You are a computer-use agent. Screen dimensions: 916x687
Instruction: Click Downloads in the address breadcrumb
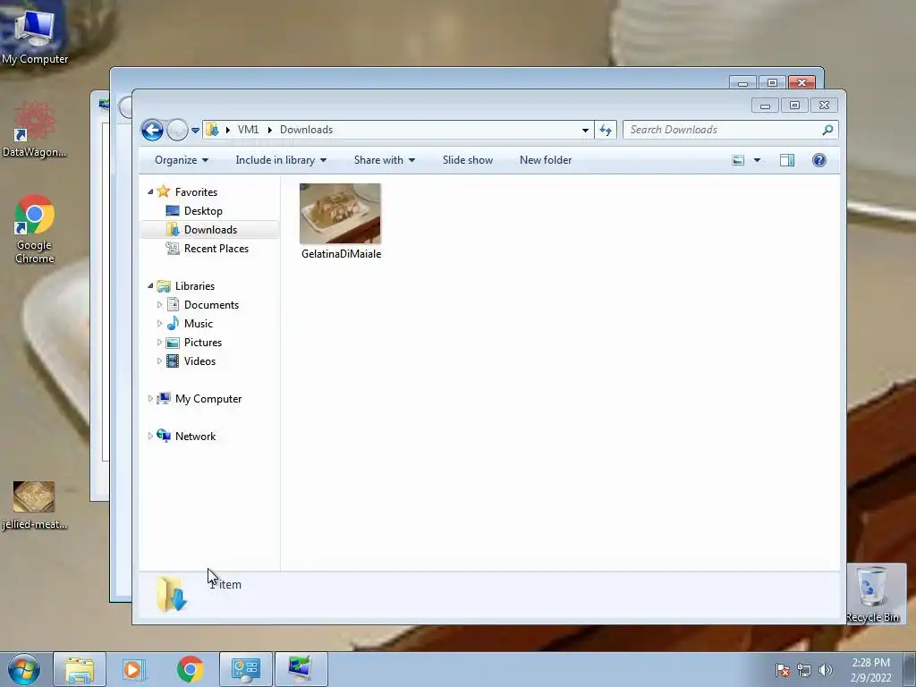306,130
